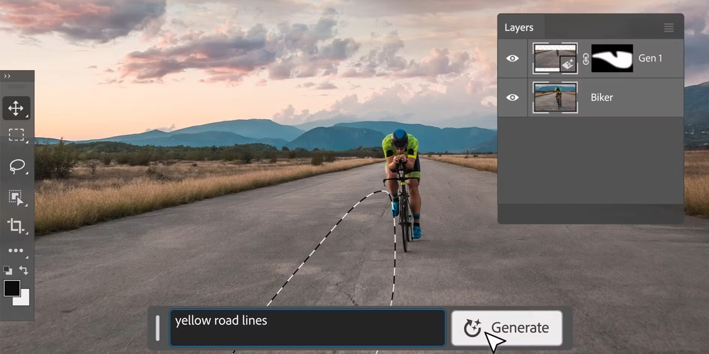Click the black foreground color swatch
709x354 pixels.
point(12,288)
